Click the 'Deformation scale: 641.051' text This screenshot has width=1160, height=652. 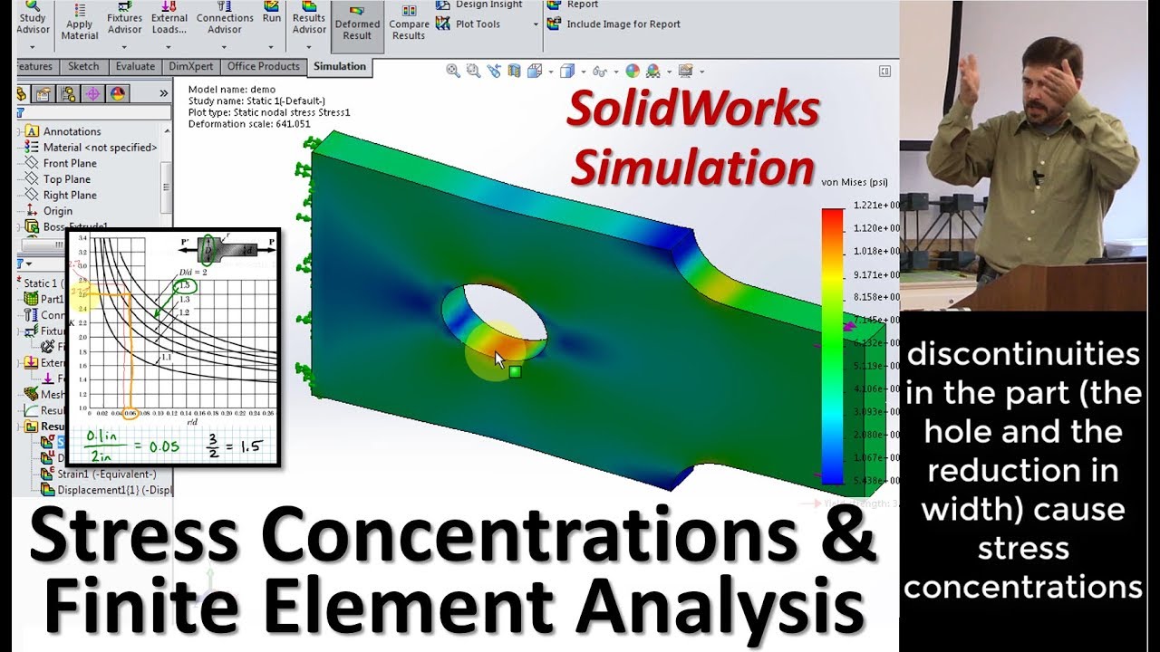pos(249,124)
